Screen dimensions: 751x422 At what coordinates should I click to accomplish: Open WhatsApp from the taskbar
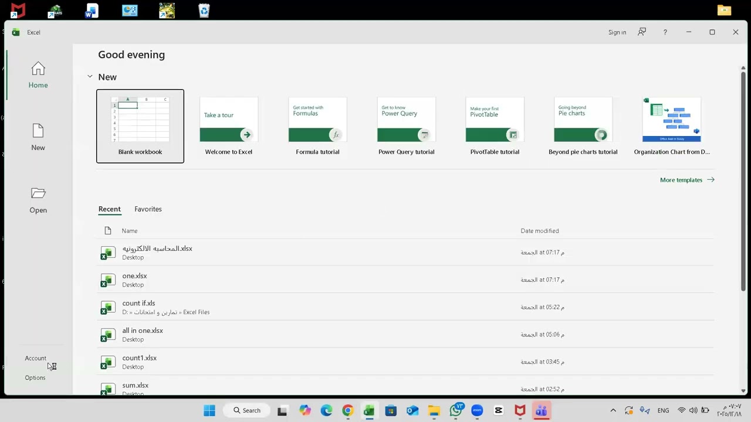click(x=456, y=410)
